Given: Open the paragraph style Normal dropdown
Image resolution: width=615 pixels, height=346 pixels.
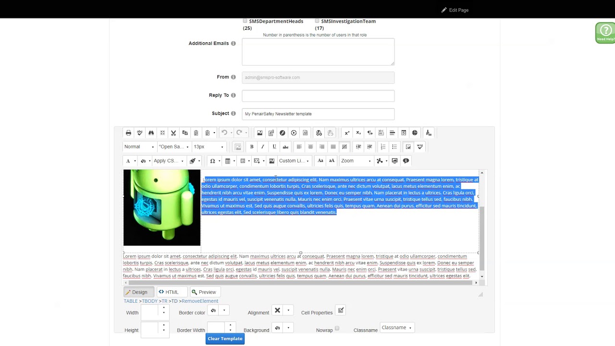Looking at the screenshot, I should point(139,147).
